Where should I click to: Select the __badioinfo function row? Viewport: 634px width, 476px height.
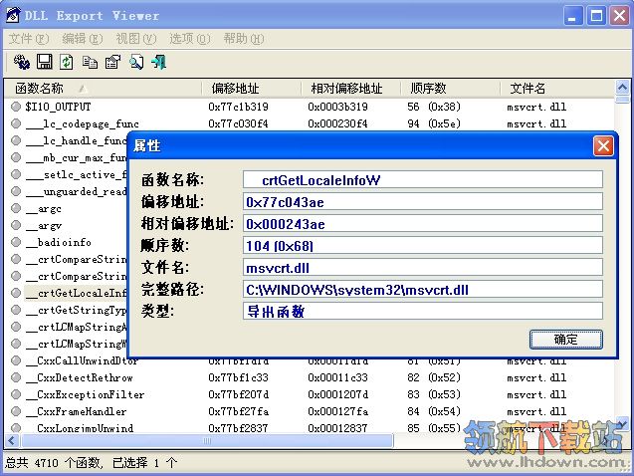coord(65,242)
